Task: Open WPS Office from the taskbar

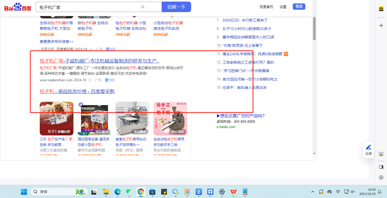Action: (233, 192)
